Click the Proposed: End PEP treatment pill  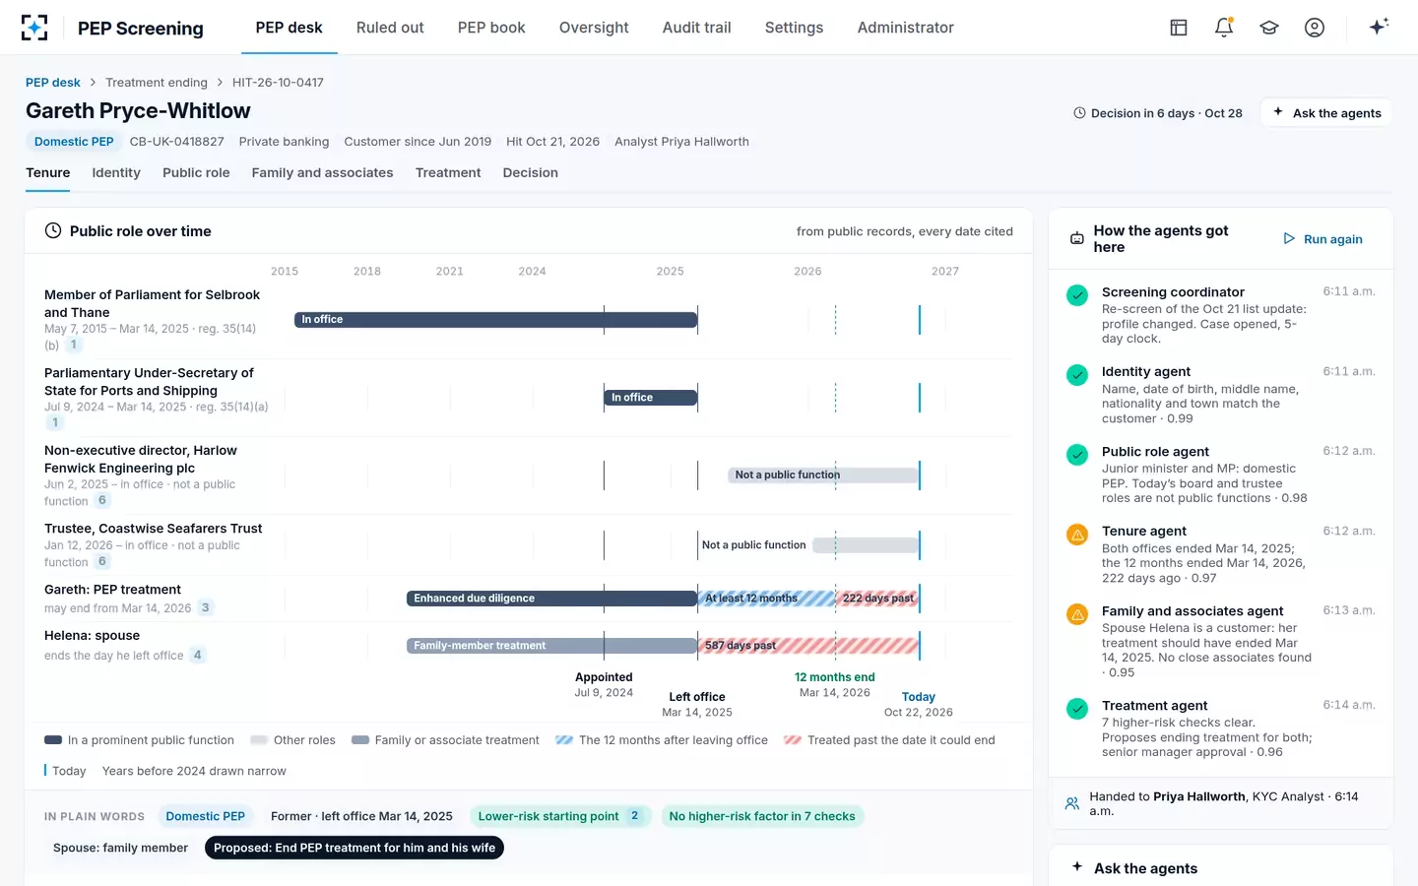[354, 848]
